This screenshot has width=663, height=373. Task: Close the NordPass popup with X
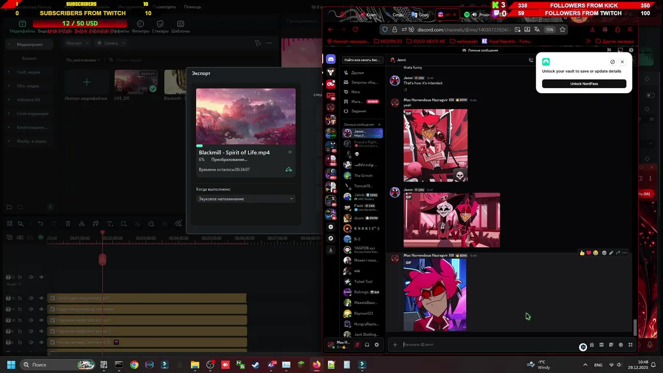point(622,62)
